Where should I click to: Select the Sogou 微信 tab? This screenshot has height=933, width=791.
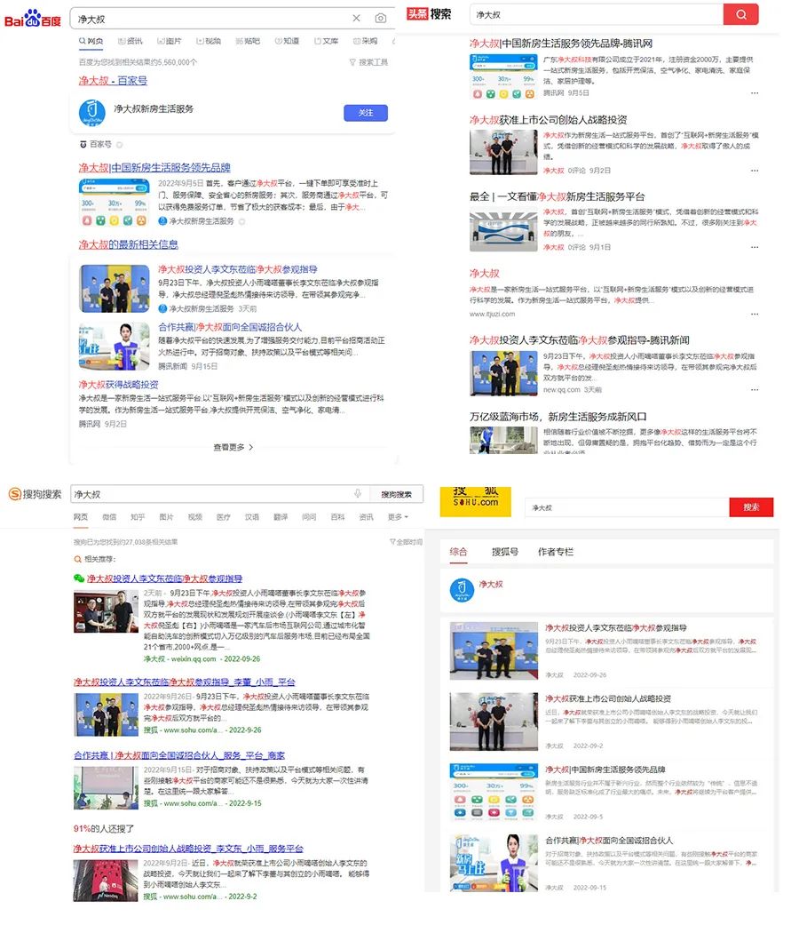coord(109,517)
